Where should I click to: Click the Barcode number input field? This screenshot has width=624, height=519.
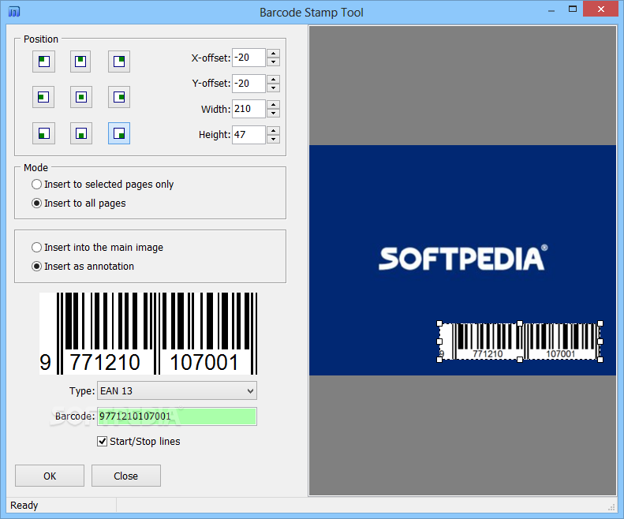pyautogui.click(x=177, y=416)
